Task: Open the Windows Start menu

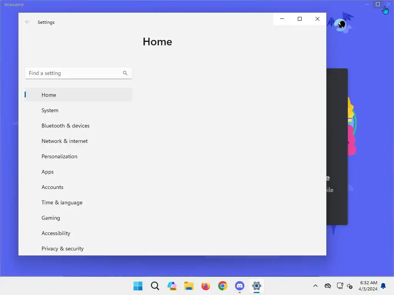Action: (138, 286)
